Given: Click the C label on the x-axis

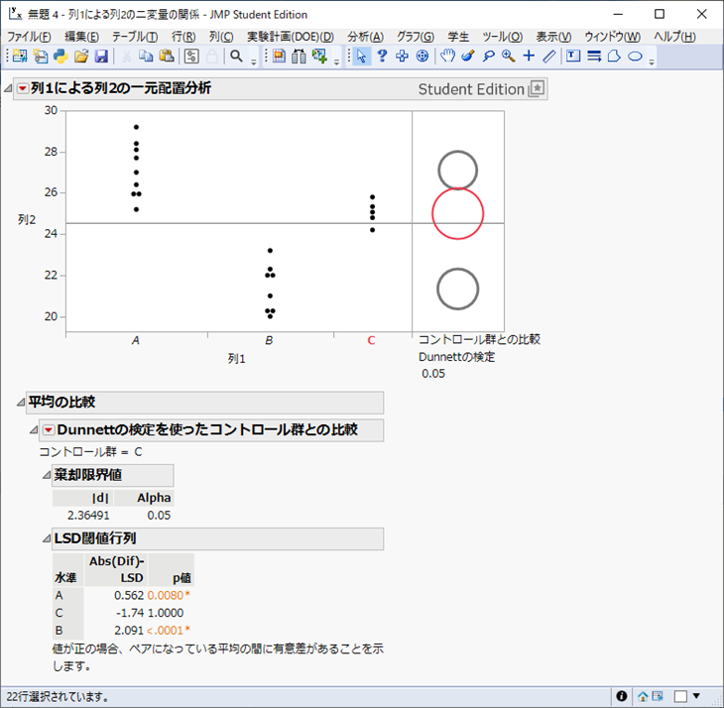Looking at the screenshot, I should point(371,340).
